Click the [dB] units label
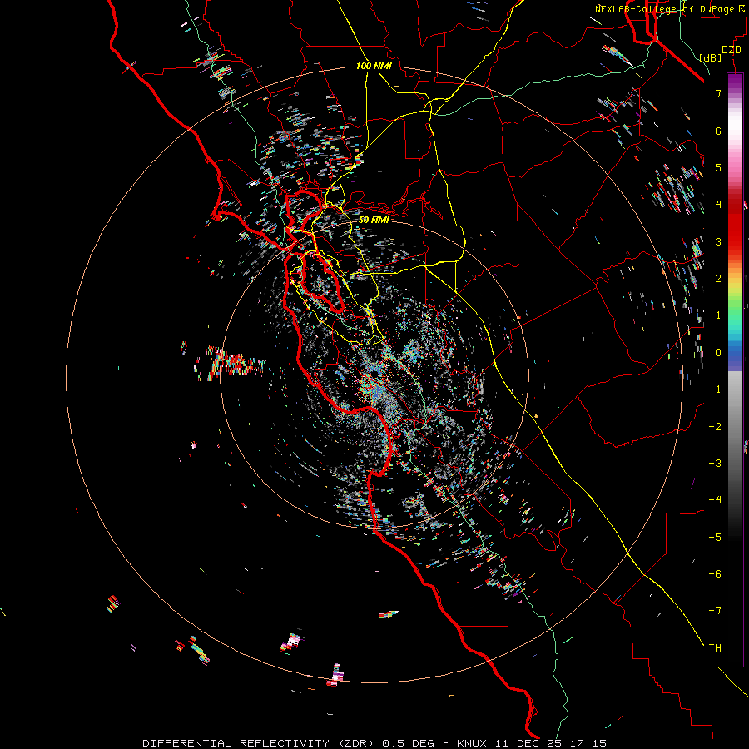Viewport: 749px width, 749px height. point(711,57)
